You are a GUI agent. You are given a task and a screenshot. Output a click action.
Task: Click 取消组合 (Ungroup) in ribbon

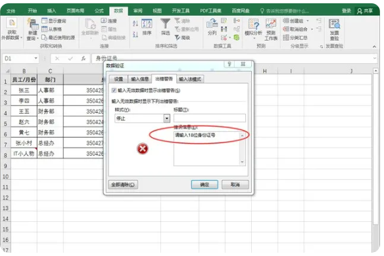[295, 29]
